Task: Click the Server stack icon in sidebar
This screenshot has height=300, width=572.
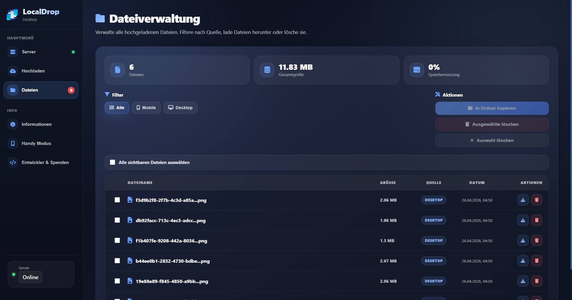Action: pyautogui.click(x=13, y=52)
